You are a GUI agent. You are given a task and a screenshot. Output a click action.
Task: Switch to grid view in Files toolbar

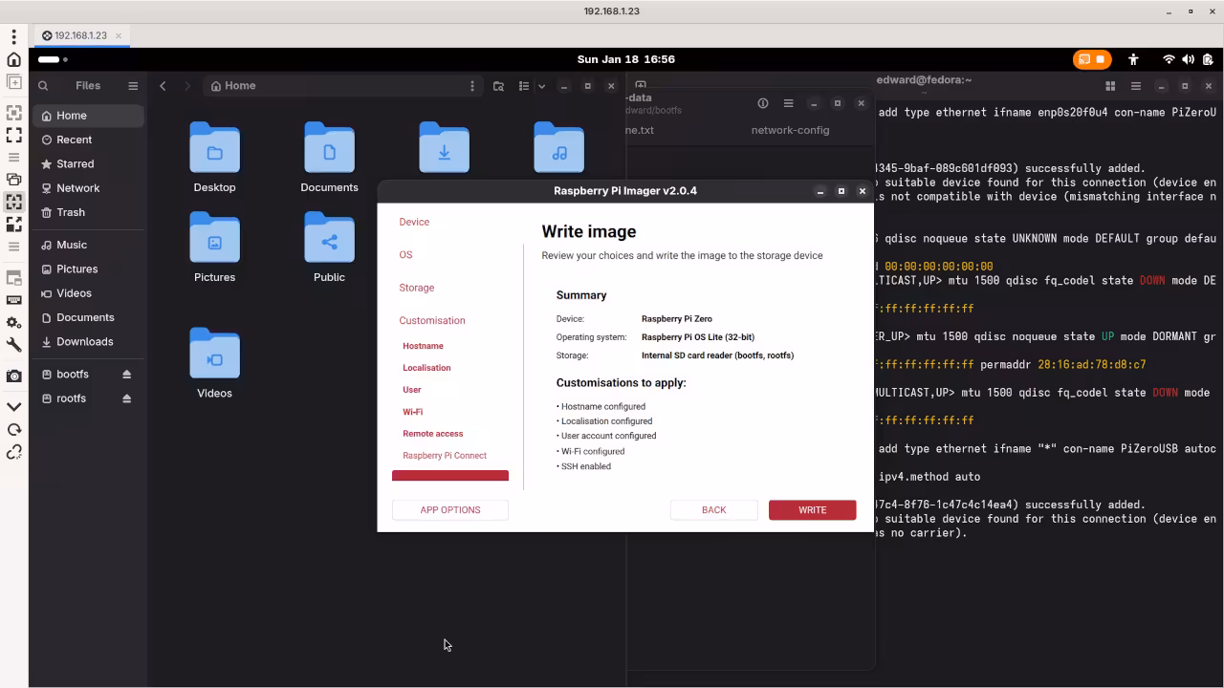pos(522,85)
